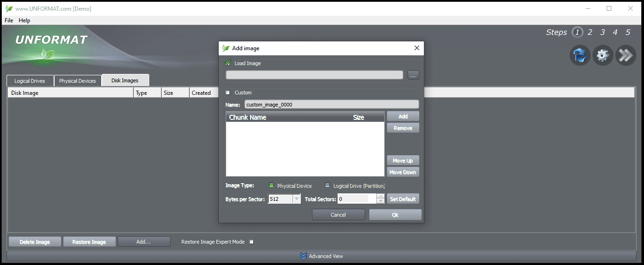This screenshot has height=265, width=644.
Task: Click the Disk Image column header
Action: 71,93
